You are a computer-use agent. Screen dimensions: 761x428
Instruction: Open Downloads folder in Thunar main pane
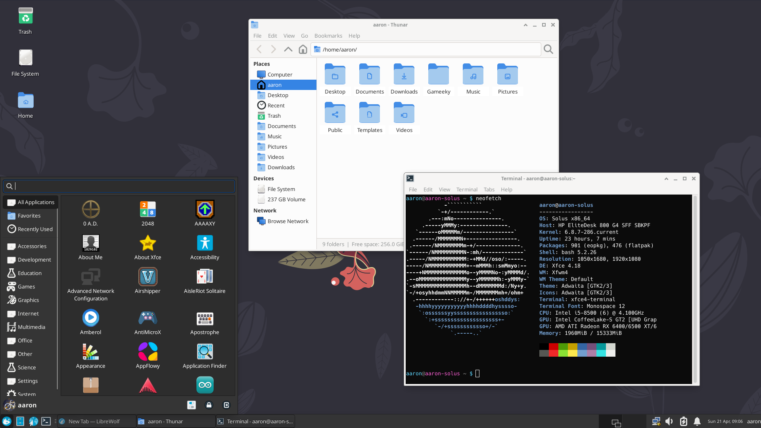tap(404, 79)
